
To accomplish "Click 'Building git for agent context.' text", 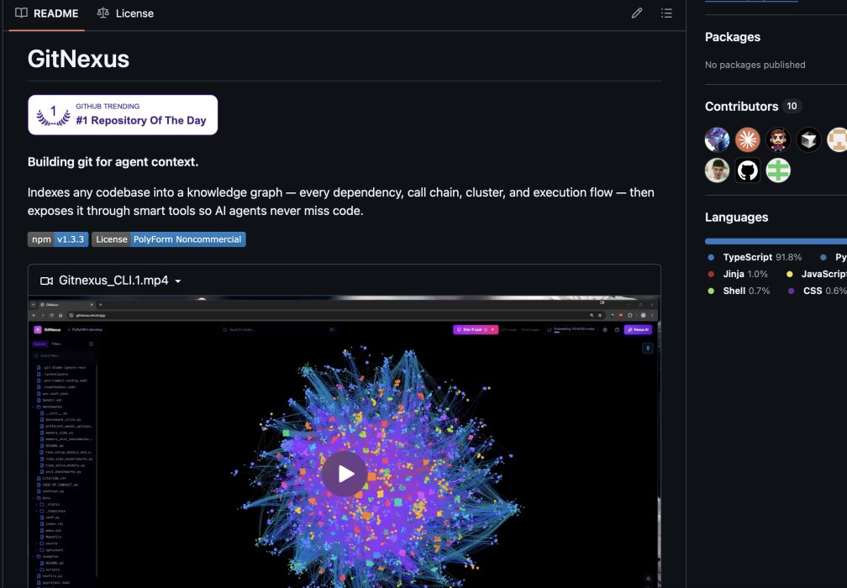I will tap(113, 162).
